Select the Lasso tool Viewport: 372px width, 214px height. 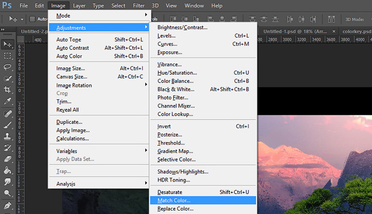tap(7, 67)
